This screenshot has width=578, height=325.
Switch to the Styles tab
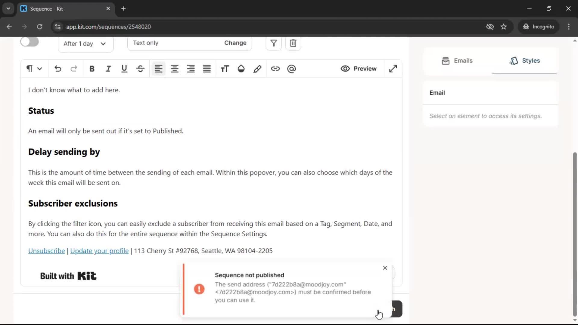(x=524, y=60)
